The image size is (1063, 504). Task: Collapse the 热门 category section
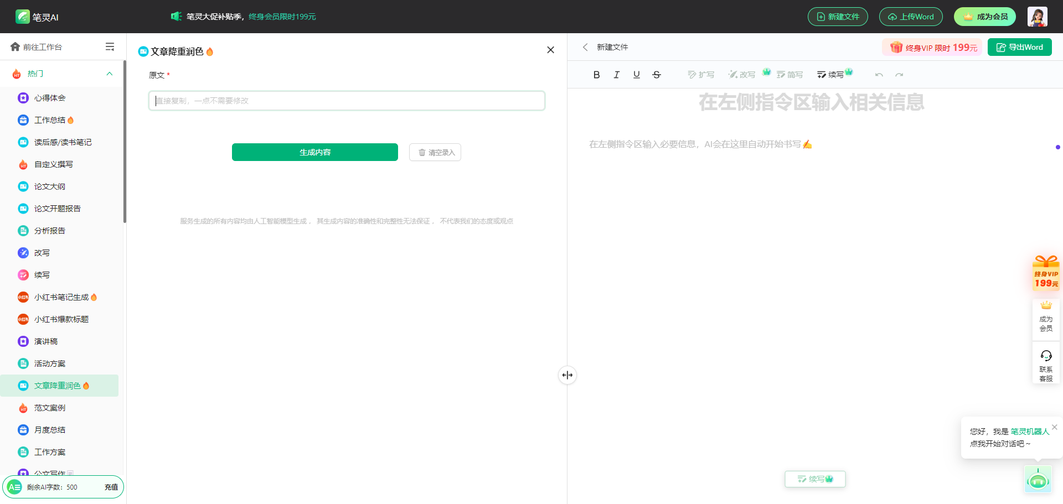(x=110, y=74)
